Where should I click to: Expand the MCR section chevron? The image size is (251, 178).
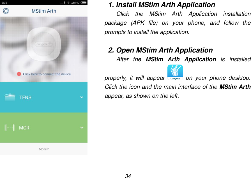[x=82, y=127]
